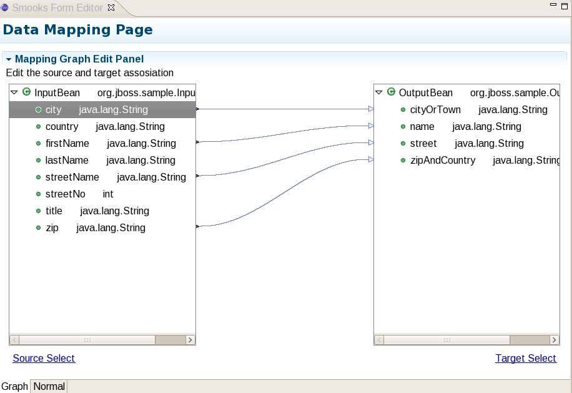Click the connection arrowhead at name
This screenshot has width=572, height=393.
point(371,126)
